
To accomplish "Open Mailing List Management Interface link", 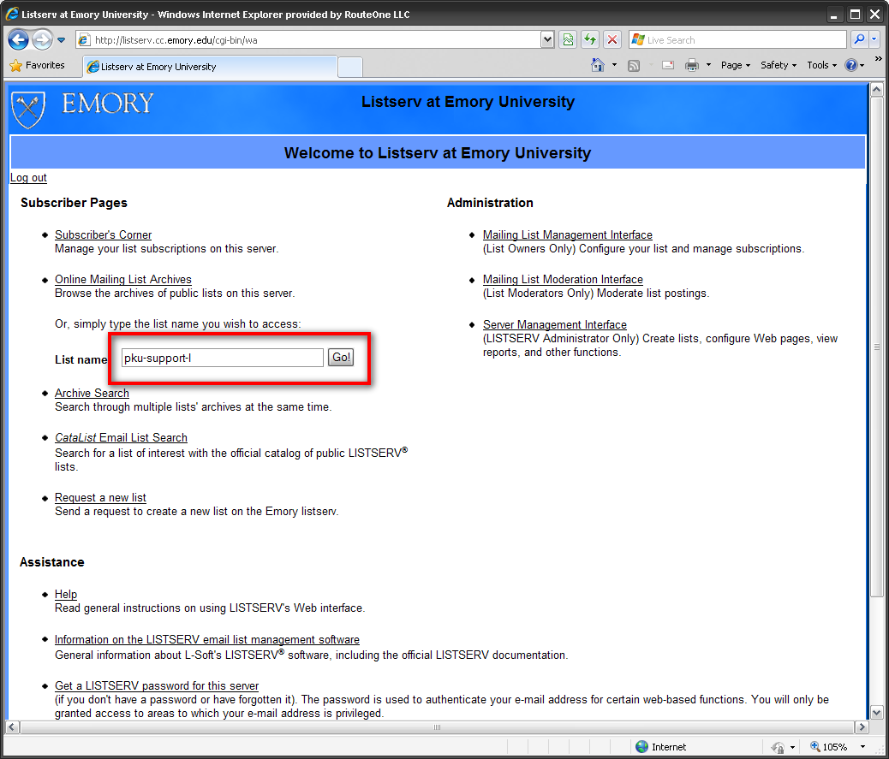I will pos(568,234).
